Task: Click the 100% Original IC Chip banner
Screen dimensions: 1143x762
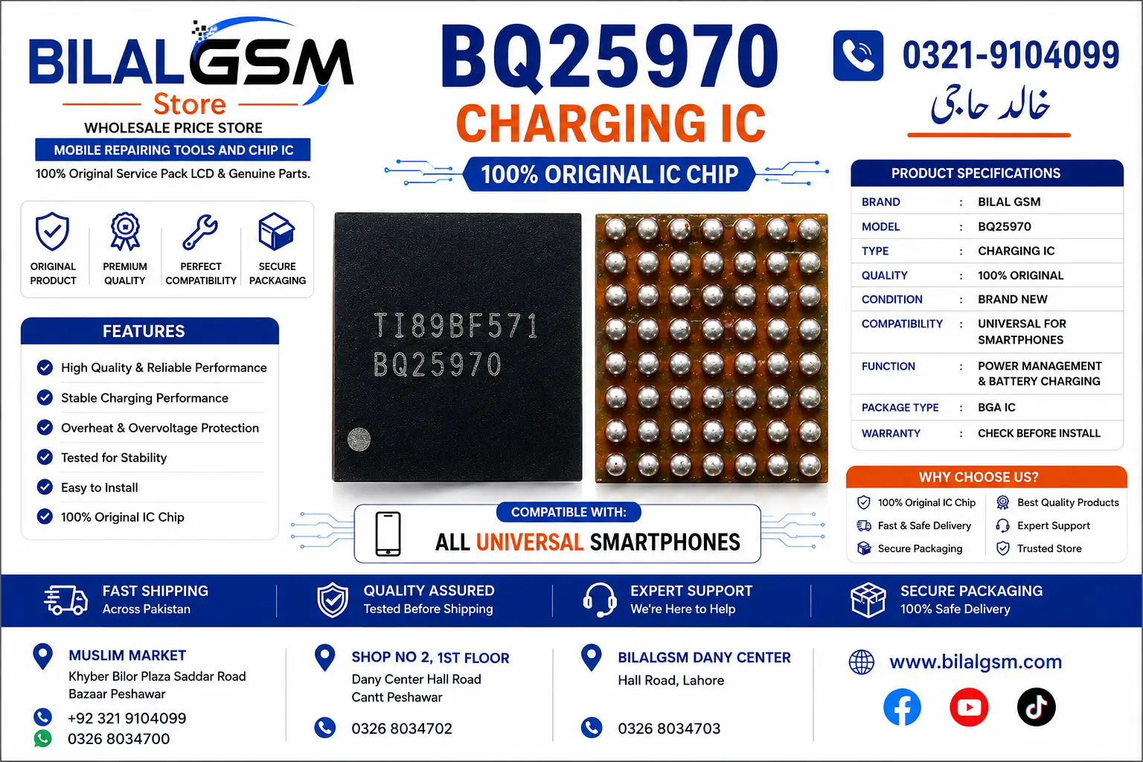Action: coord(609,174)
